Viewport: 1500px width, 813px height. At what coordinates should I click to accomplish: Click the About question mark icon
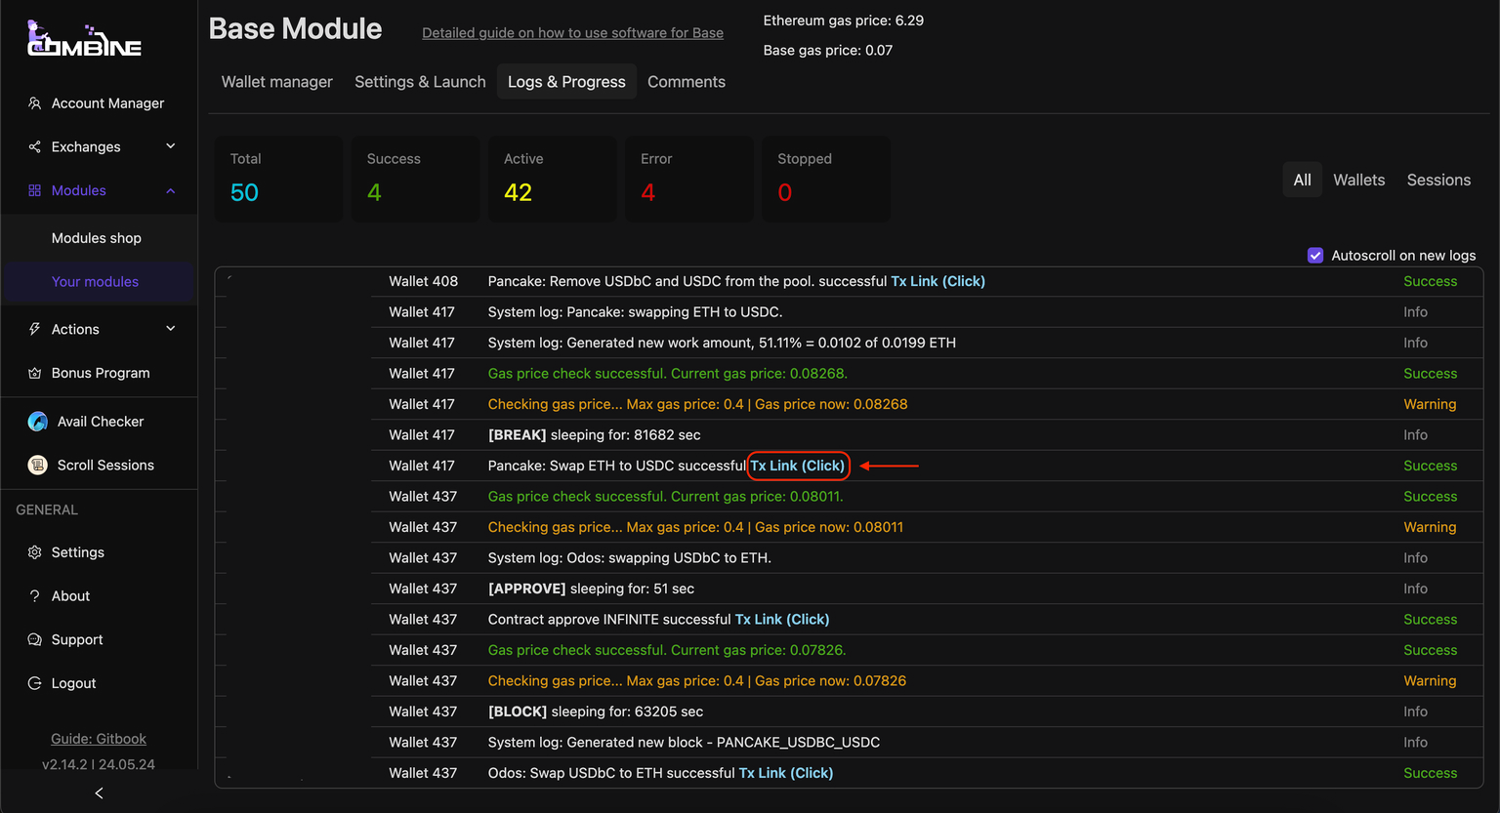[35, 596]
